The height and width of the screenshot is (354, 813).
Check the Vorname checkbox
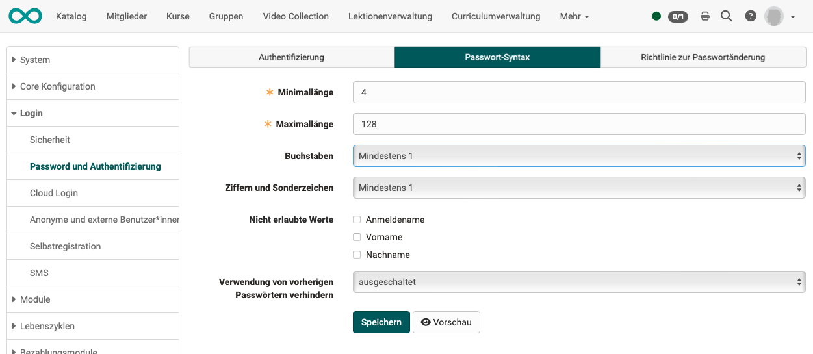pyautogui.click(x=357, y=237)
